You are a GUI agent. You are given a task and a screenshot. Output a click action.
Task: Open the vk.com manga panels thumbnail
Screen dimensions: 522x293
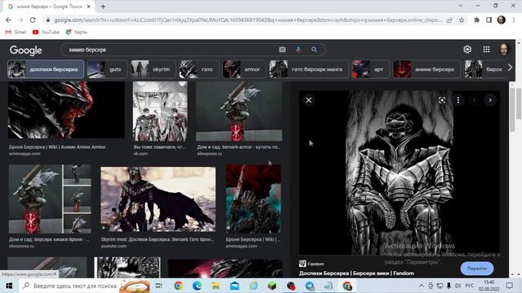click(x=160, y=111)
